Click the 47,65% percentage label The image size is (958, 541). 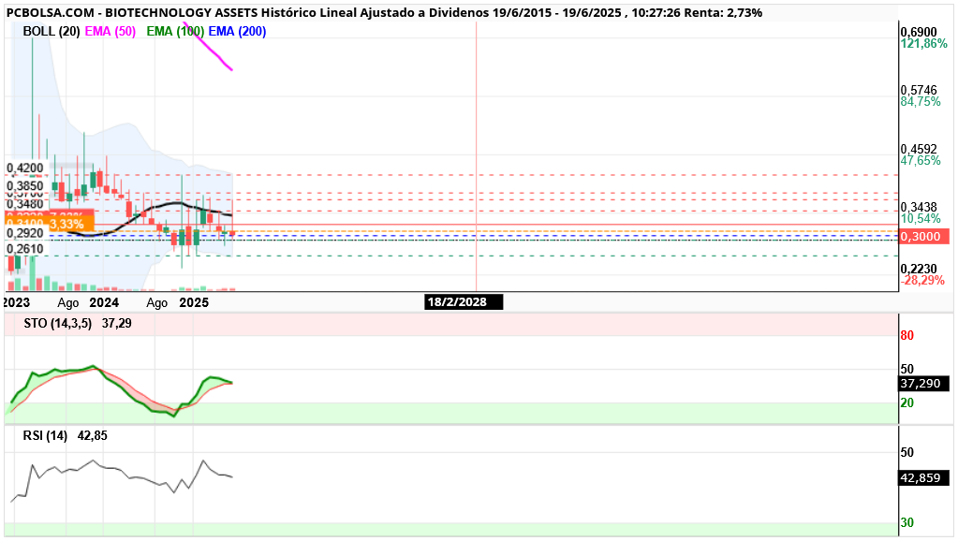pos(921,160)
